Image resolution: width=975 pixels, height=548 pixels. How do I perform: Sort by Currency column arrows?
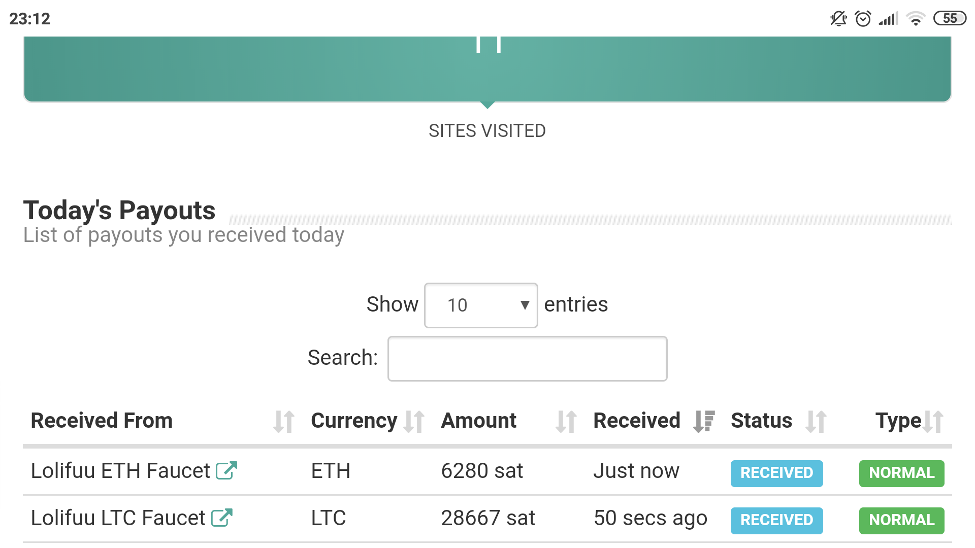[414, 422]
